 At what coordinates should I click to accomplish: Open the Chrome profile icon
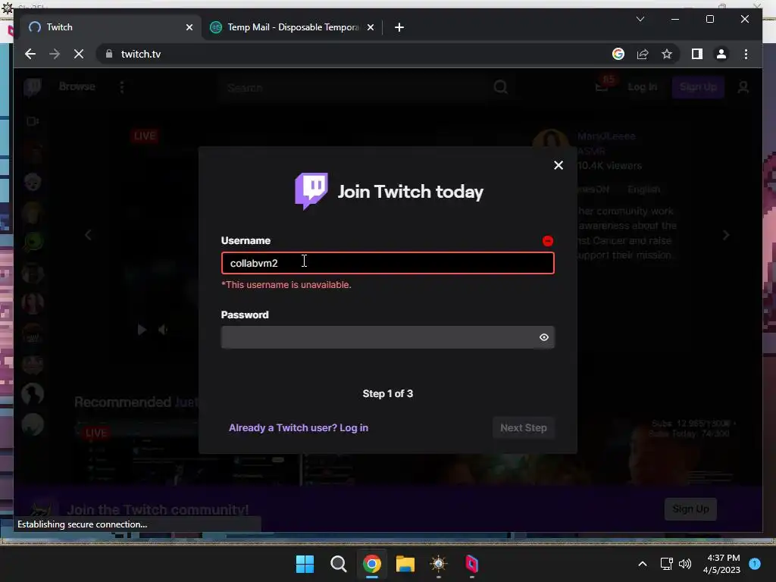[x=721, y=54]
